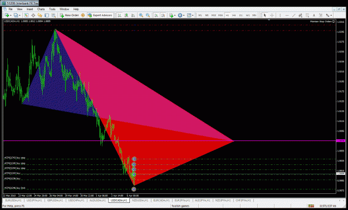Click the buy limit order marker
Screen dimensions: 348x210
tap(134, 189)
